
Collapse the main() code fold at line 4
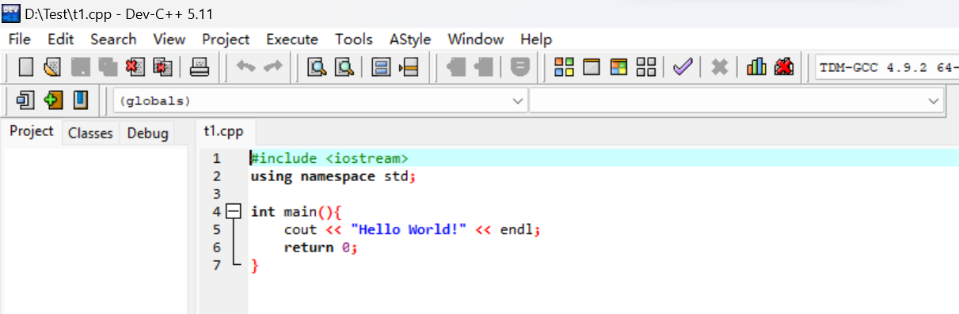[x=233, y=211]
